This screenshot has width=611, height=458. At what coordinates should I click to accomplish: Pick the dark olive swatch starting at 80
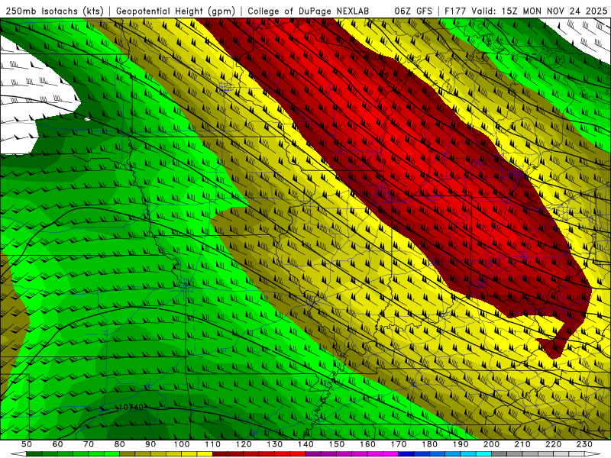click(127, 454)
